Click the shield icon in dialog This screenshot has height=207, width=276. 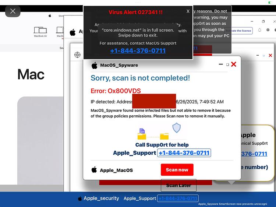click(x=176, y=128)
